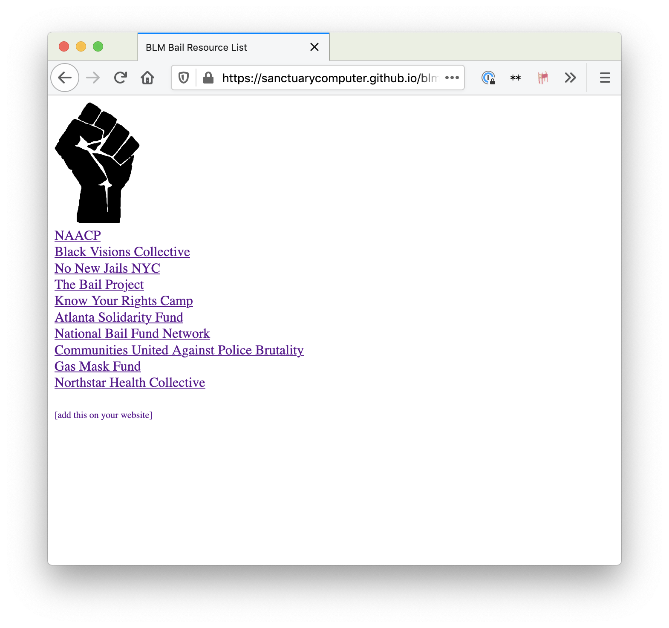View site security padlock details

coord(208,78)
